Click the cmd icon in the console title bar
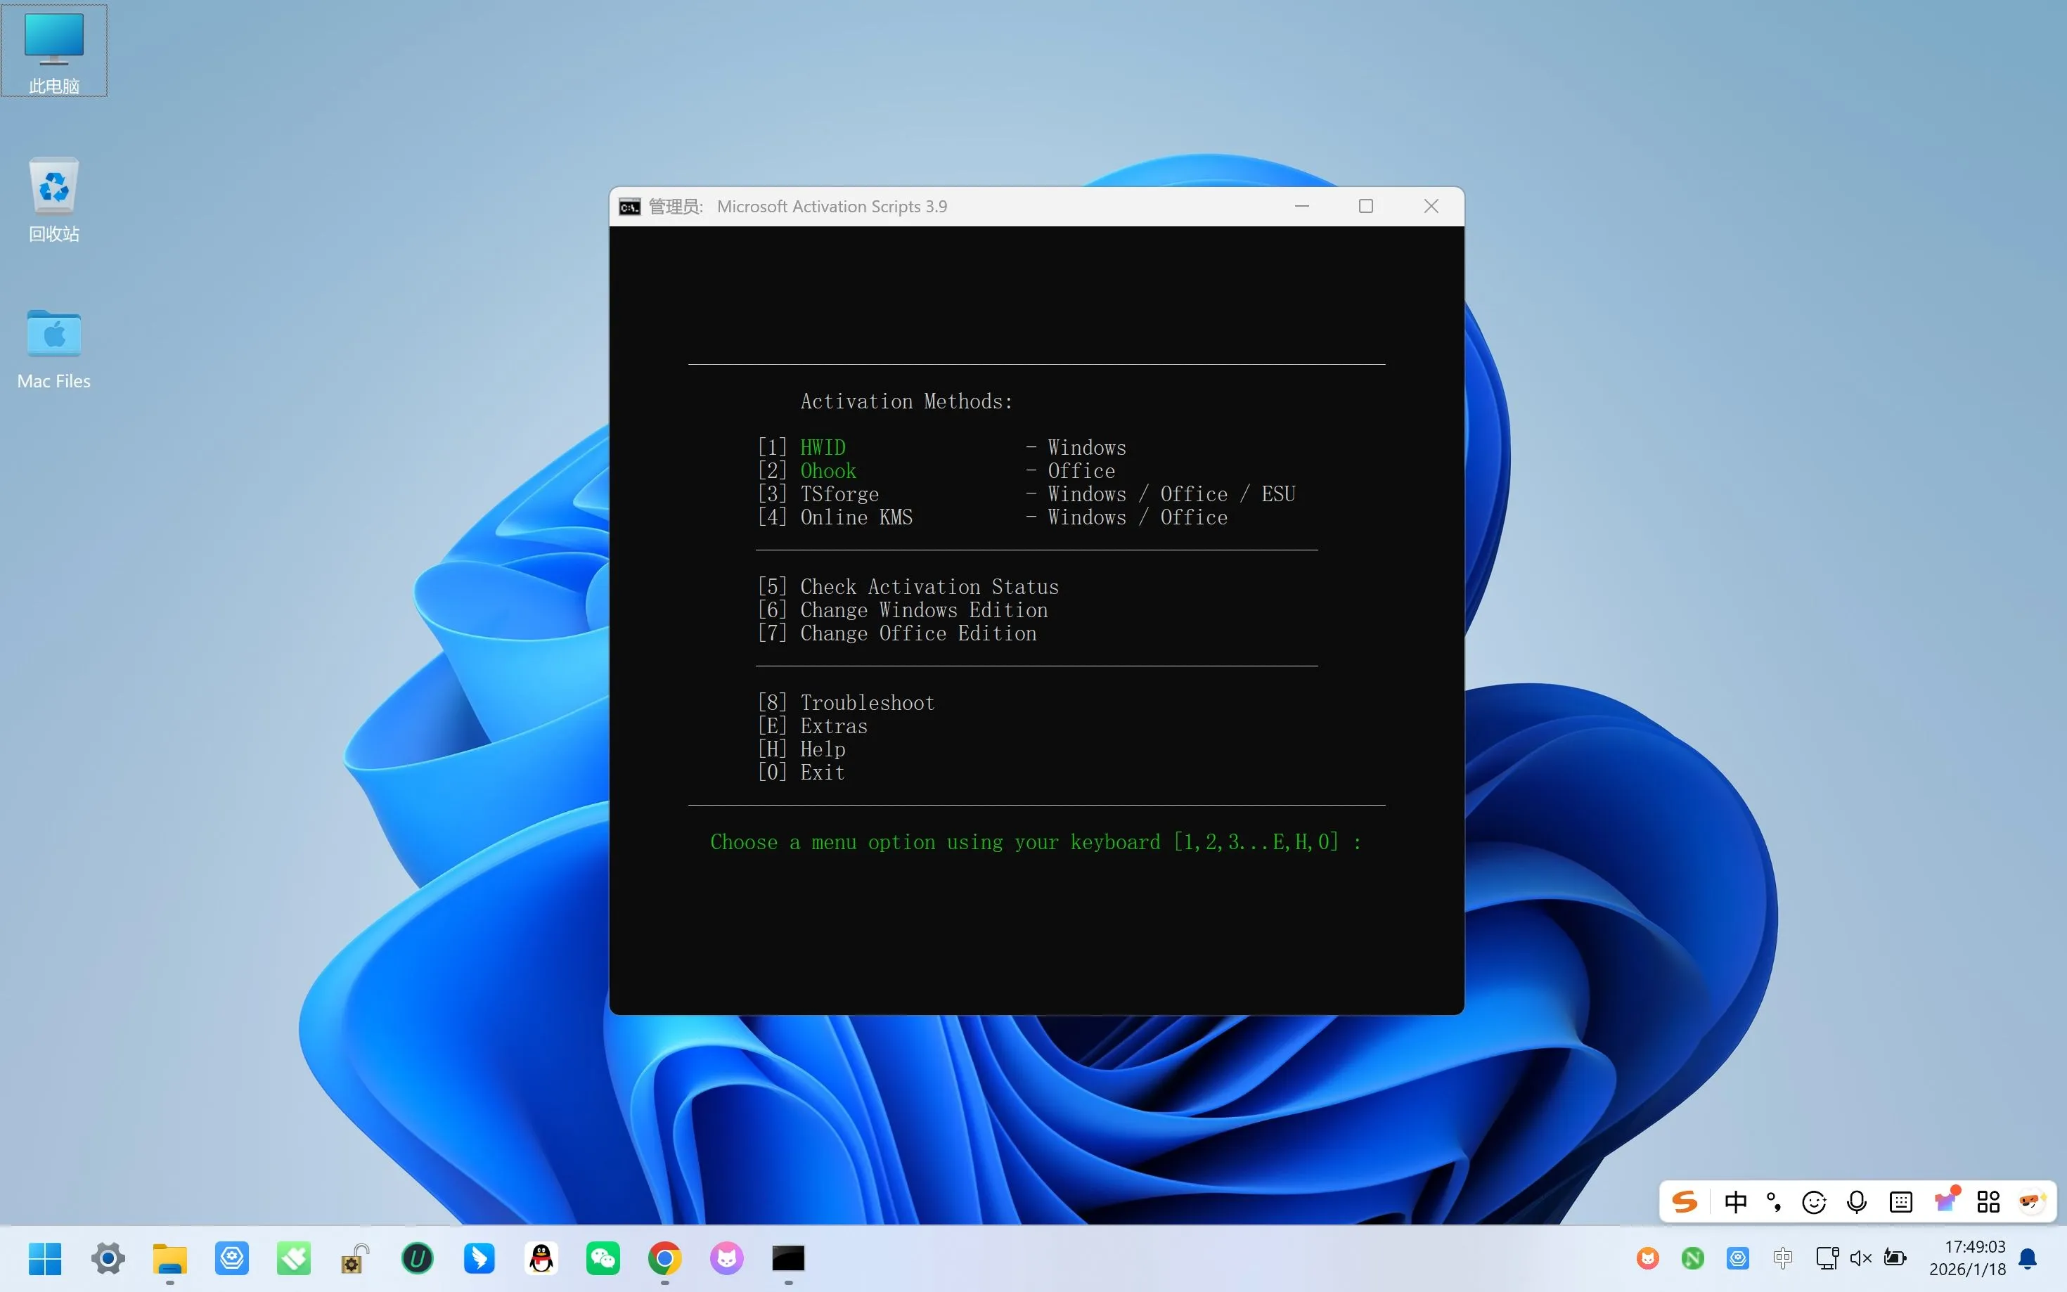The height and width of the screenshot is (1292, 2067). [x=630, y=207]
